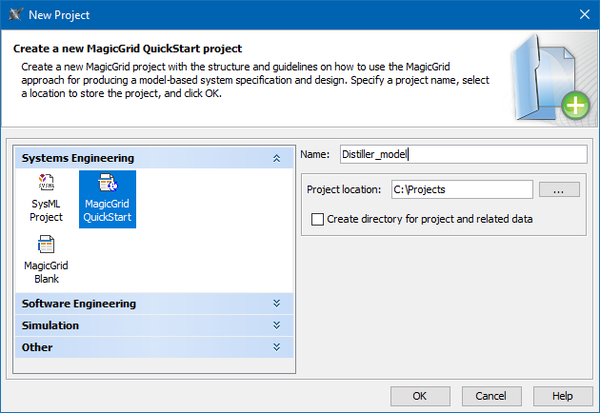
Task: Click the MagicDraw logo in title bar
Action: [14, 14]
